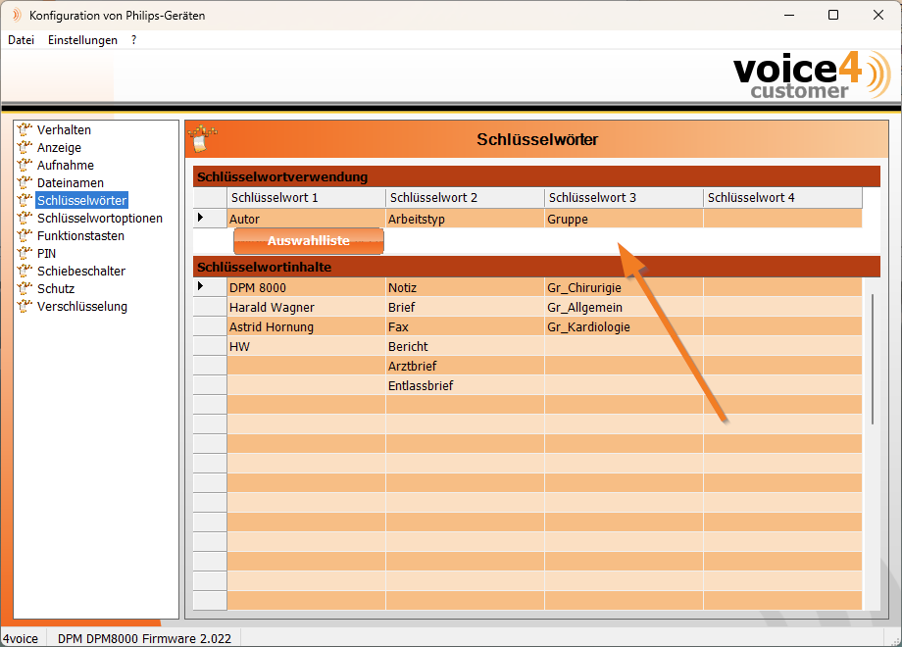Click the row header beside HW
Viewport: 902px width, 647px height.
tap(210, 346)
